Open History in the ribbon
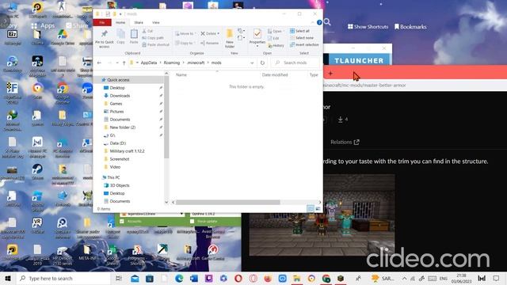This screenshot has width=507, height=285. point(276,46)
